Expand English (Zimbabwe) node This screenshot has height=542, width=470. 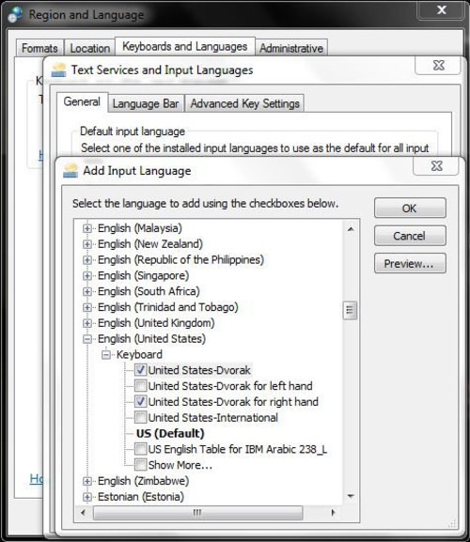87,481
